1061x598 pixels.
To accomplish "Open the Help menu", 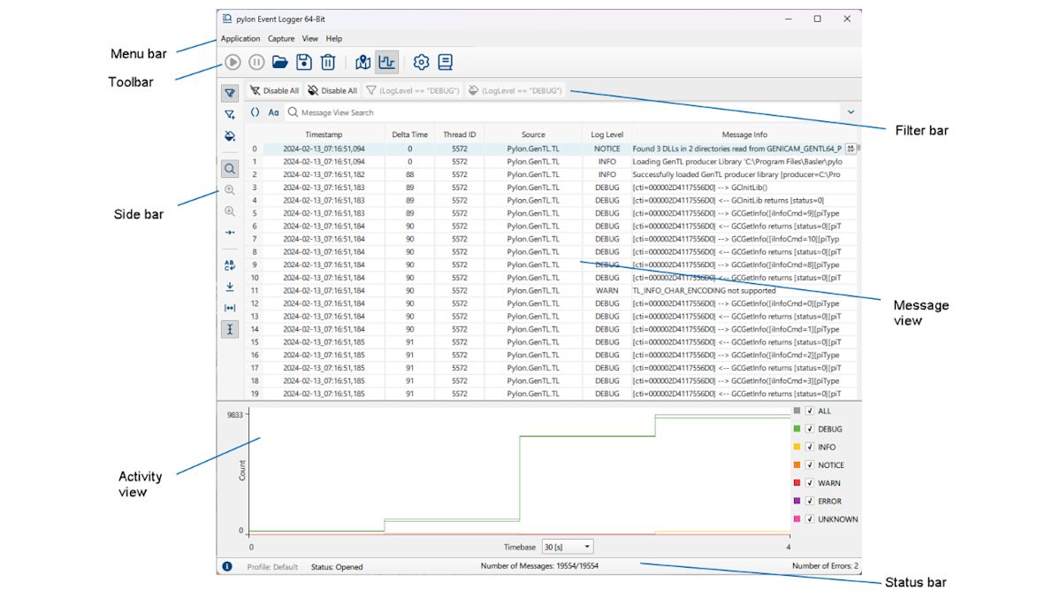I will coord(334,39).
